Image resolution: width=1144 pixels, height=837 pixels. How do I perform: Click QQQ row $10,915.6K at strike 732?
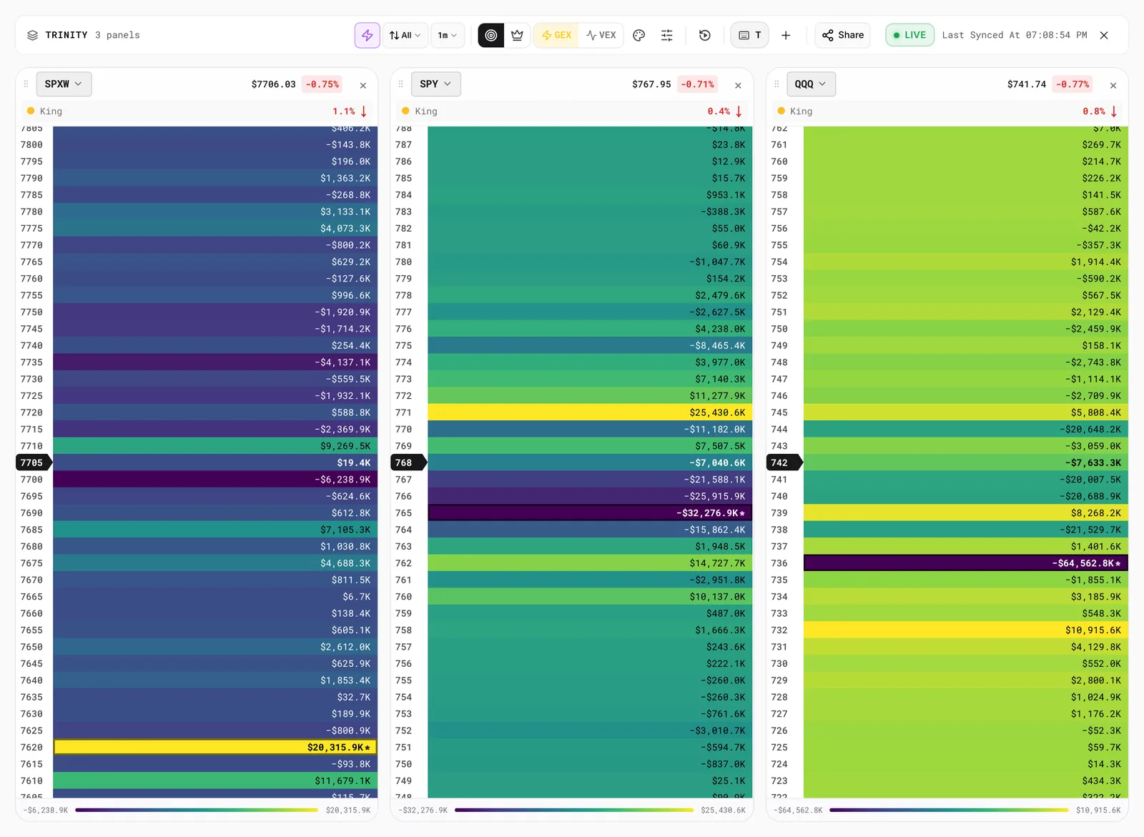966,630
